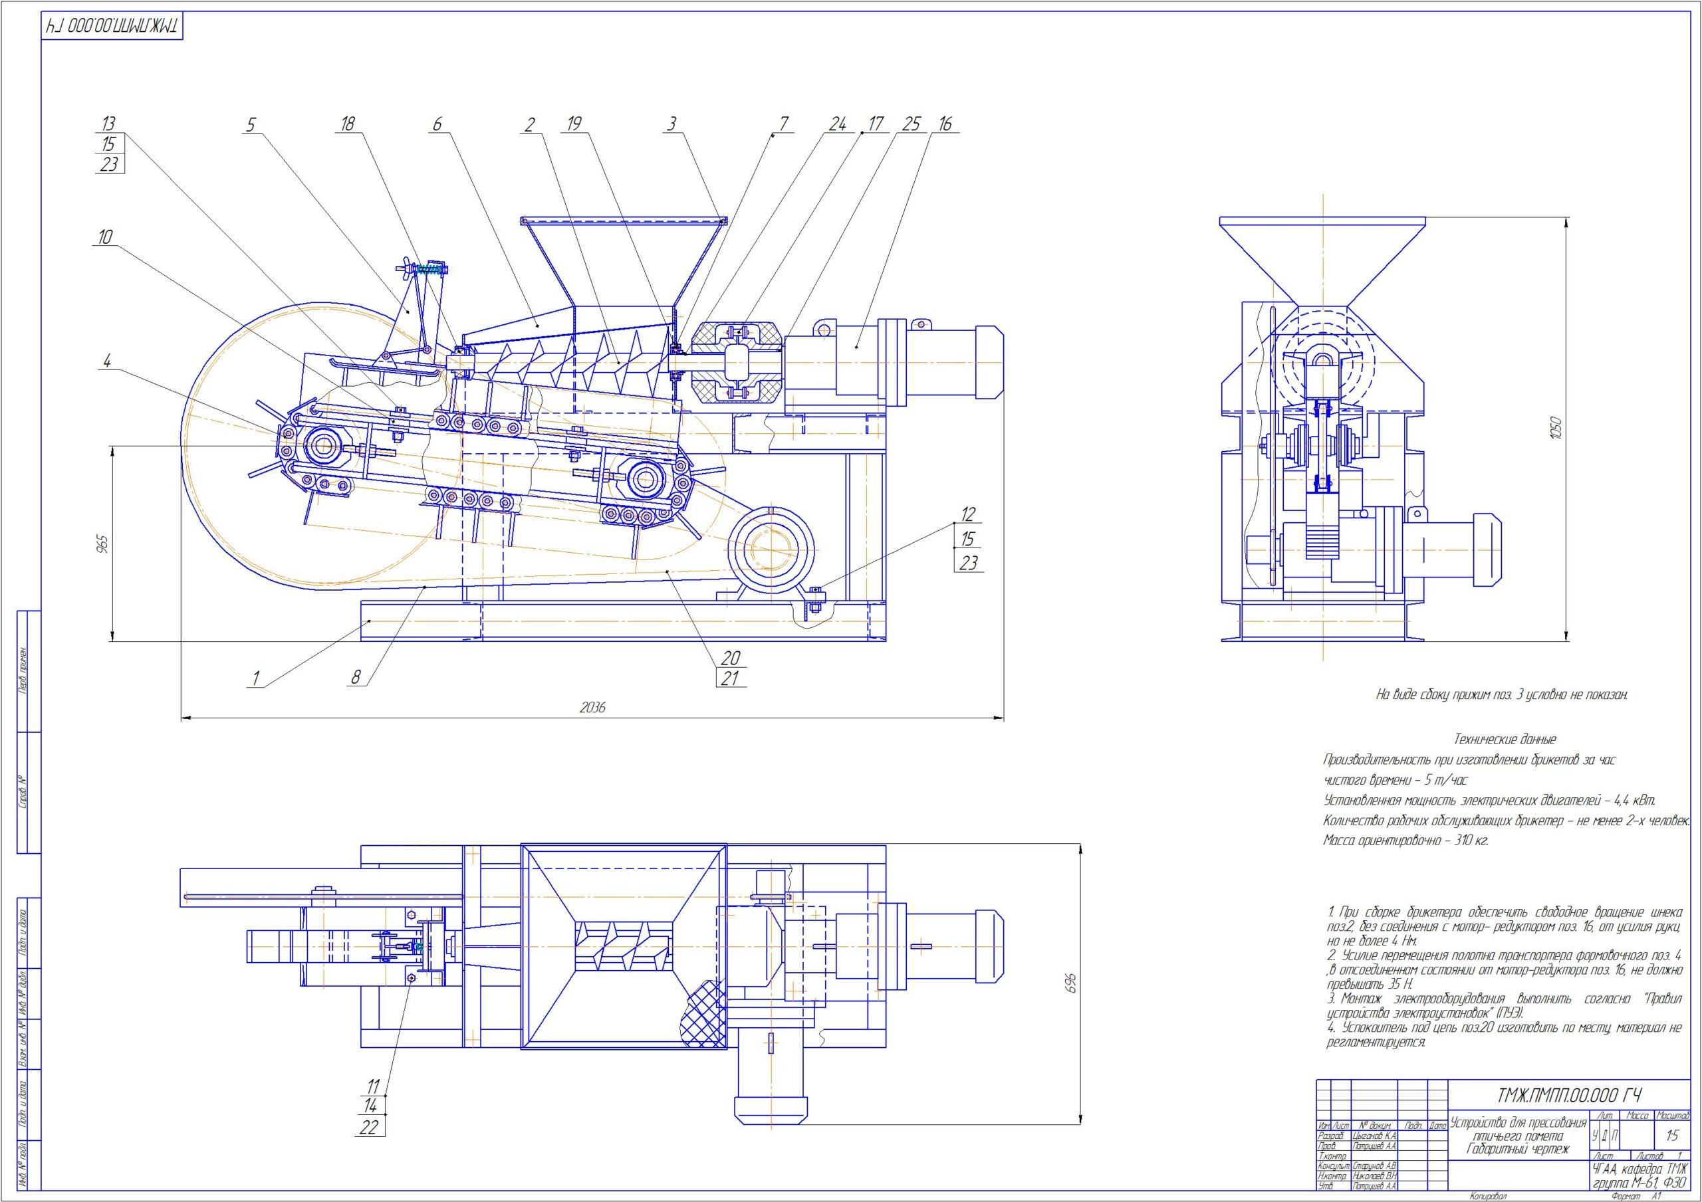
Task: Select the 'Копировал' label below title block
Action: point(1489,1195)
